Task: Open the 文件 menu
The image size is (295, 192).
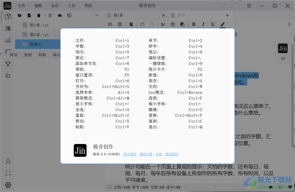Action: coord(21,6)
